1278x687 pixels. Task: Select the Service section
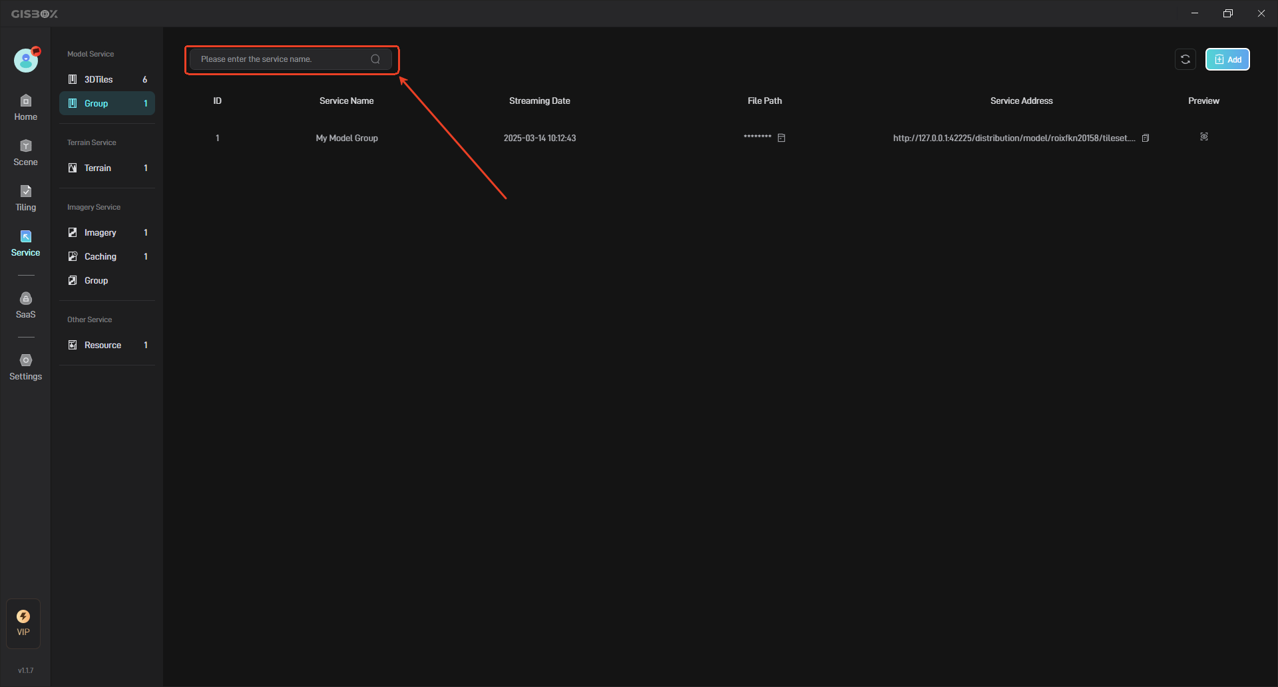25,244
